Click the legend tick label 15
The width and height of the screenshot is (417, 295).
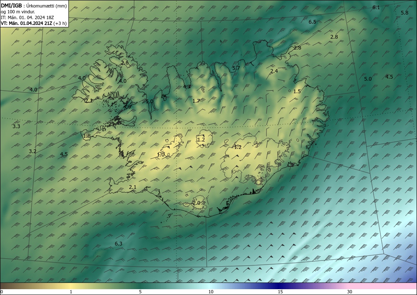click(280, 292)
